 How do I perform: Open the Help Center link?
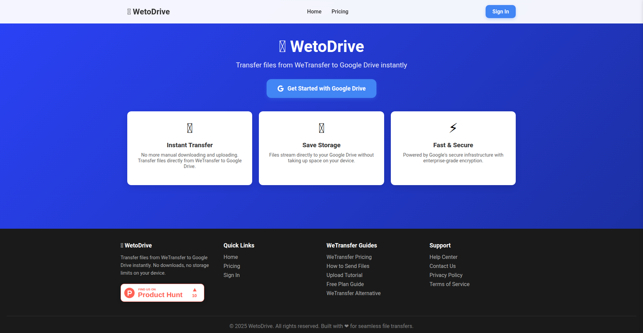click(443, 257)
